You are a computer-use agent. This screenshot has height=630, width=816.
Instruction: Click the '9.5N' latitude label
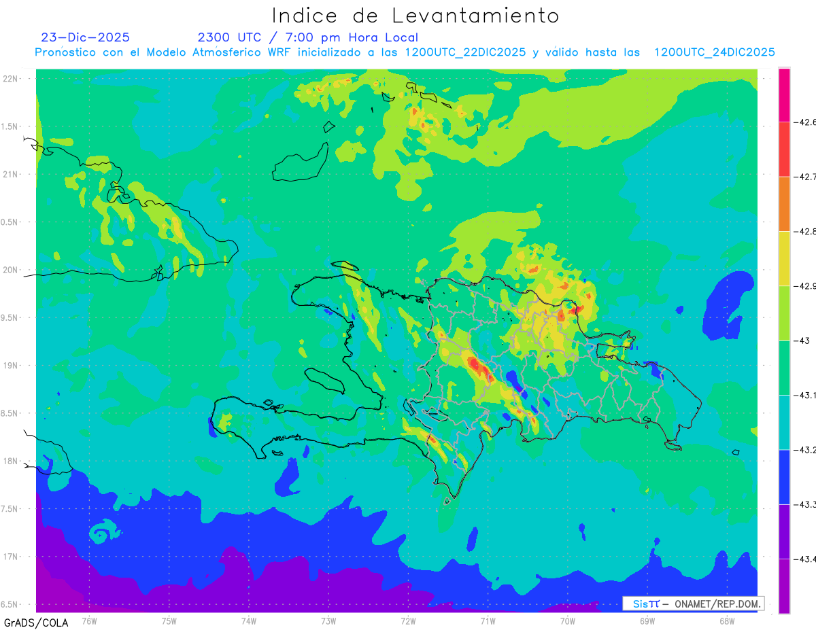point(10,317)
